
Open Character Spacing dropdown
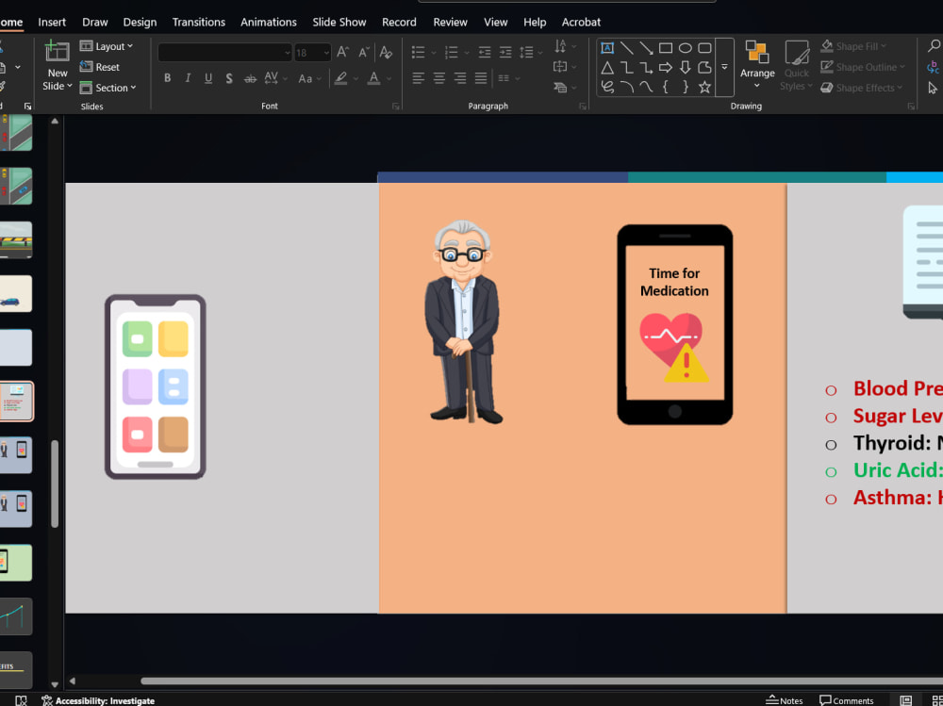click(x=276, y=78)
